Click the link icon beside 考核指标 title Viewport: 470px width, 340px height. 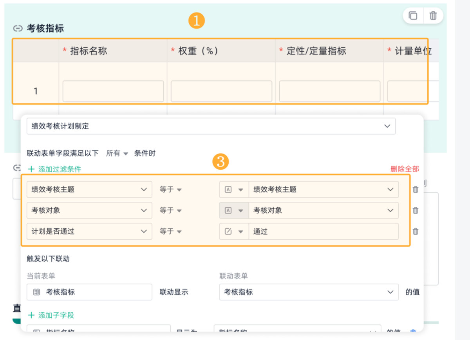click(x=18, y=29)
